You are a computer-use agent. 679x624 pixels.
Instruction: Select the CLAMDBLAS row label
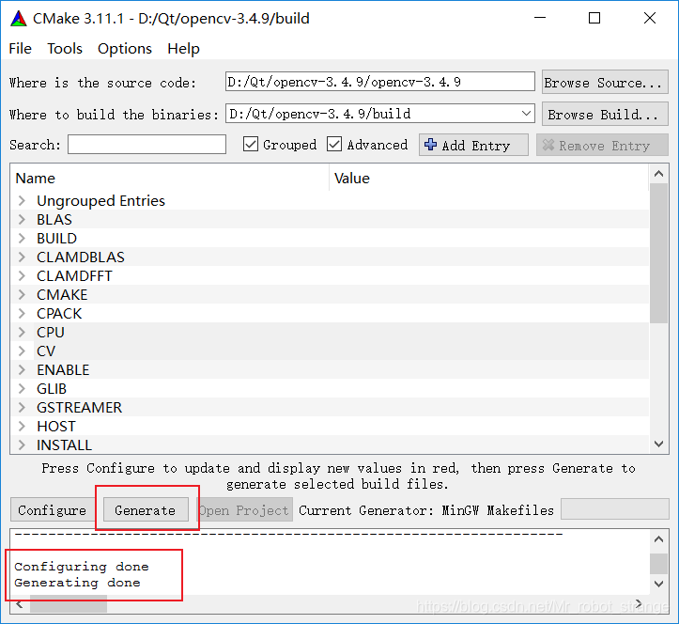coord(81,257)
